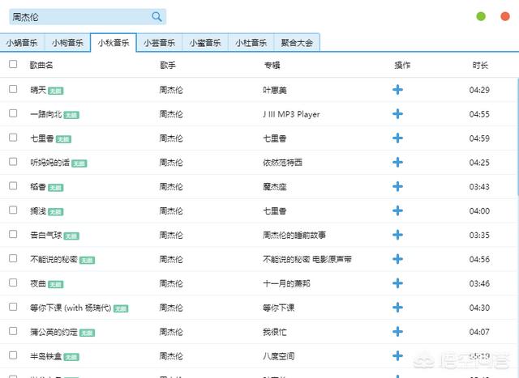Image resolution: width=519 pixels, height=378 pixels.
Task: Click the green circle window button
Action: [x=481, y=16]
